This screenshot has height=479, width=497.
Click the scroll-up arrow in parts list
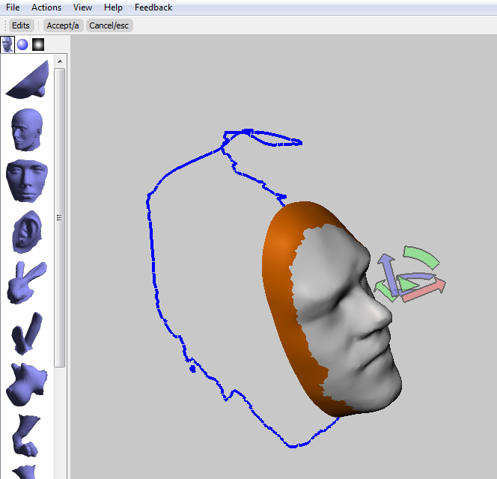(60, 61)
